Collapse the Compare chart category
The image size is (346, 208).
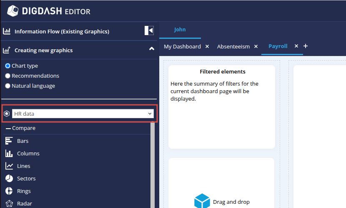tap(8, 128)
